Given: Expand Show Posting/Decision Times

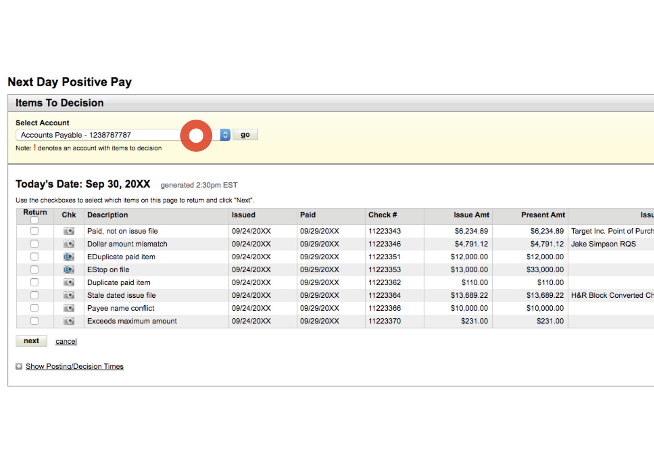Looking at the screenshot, I should click(74, 366).
